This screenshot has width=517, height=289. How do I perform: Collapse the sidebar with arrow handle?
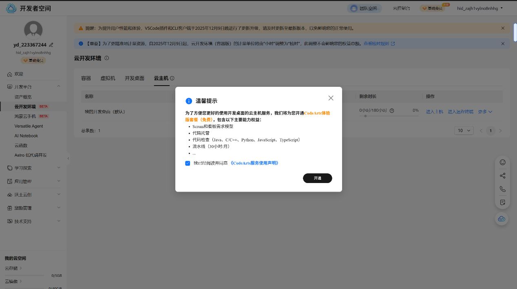pyautogui.click(x=68, y=158)
